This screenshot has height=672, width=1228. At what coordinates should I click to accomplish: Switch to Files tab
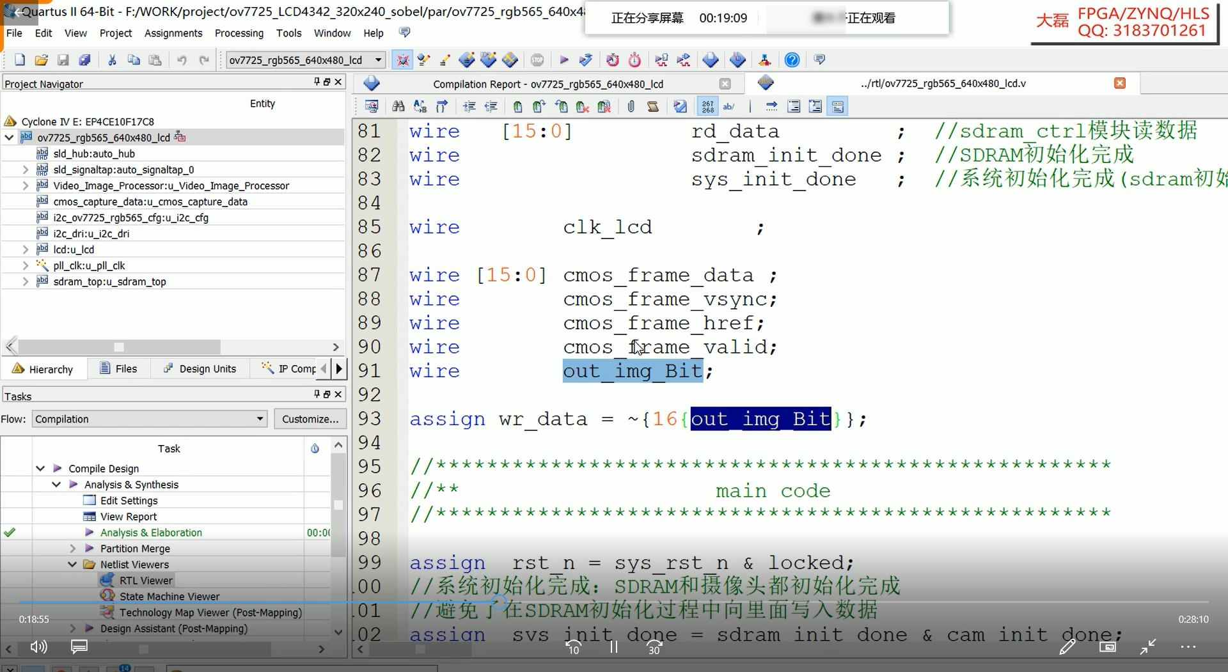tap(119, 369)
